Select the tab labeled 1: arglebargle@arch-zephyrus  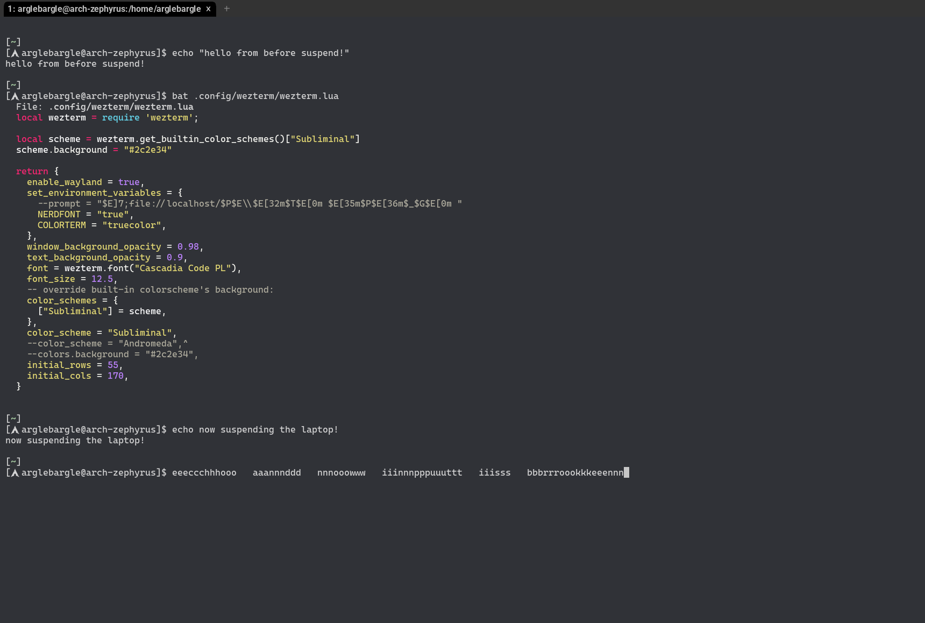click(102, 9)
